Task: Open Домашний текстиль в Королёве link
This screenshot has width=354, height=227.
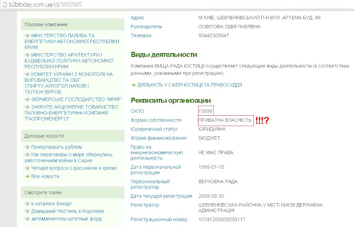Action: 67,211
